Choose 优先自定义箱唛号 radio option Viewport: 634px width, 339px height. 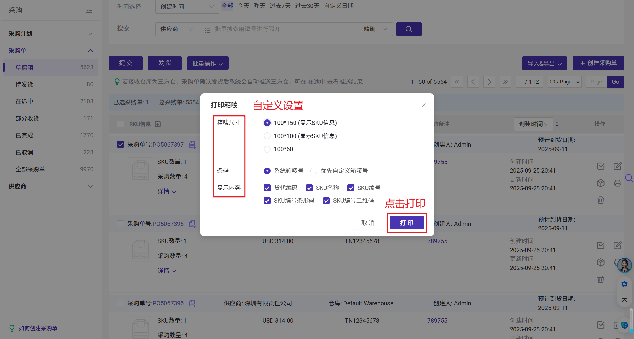314,171
